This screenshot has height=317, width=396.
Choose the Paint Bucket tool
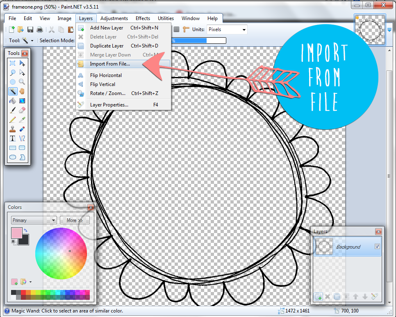point(12,100)
